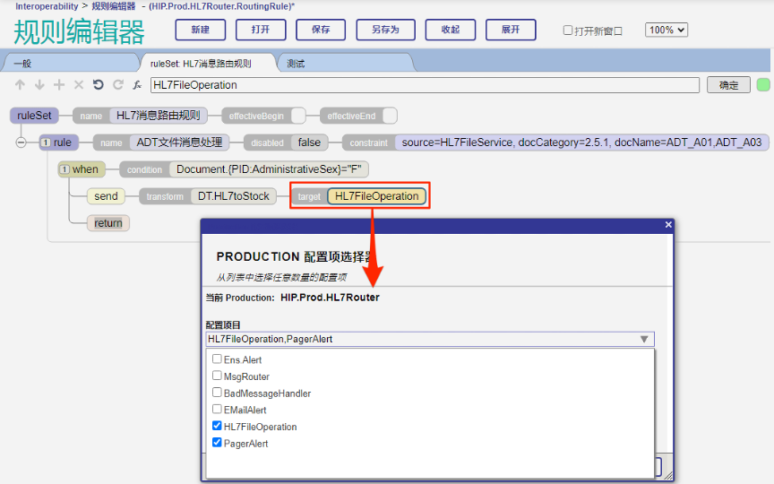Click the move-up arrow icon in toolbar

click(20, 85)
